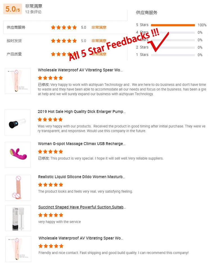Click the 5.0/5 overall score badge
Image resolution: width=211 pixels, height=266 pixels.
[13, 9]
